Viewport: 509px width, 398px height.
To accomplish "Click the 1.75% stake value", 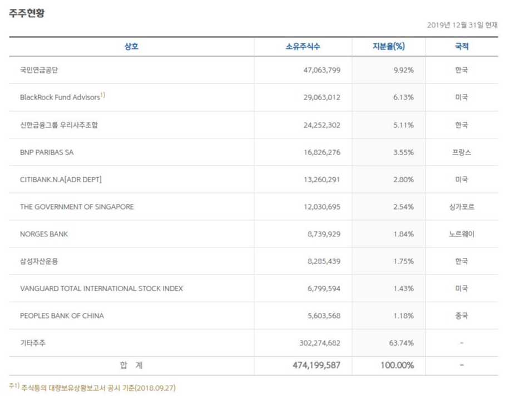I will coord(403,261).
